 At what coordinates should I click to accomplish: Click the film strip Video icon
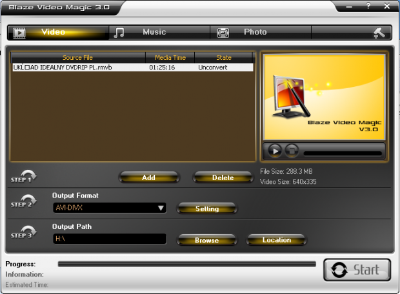click(x=19, y=33)
